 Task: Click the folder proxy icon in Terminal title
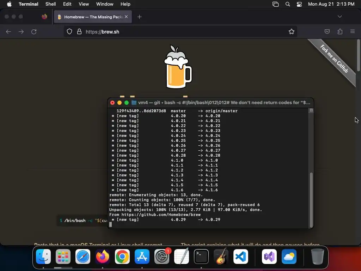tap(134, 103)
